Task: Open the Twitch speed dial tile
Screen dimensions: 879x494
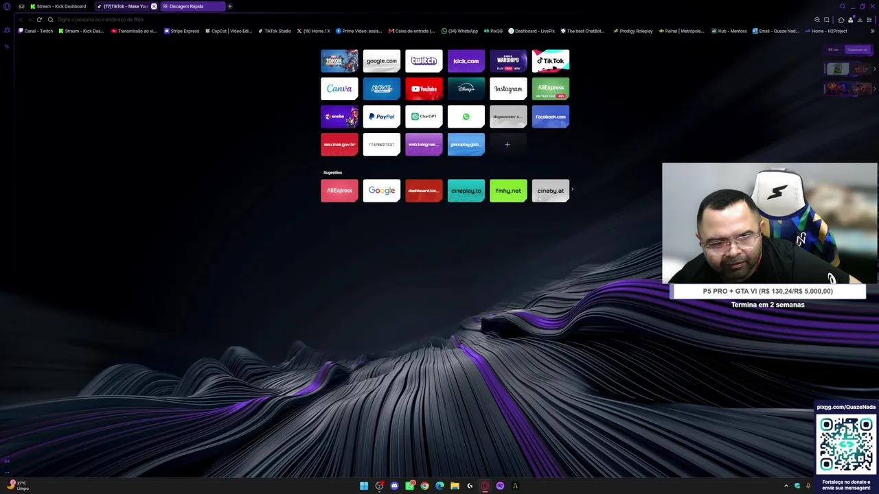Action: 424,61
